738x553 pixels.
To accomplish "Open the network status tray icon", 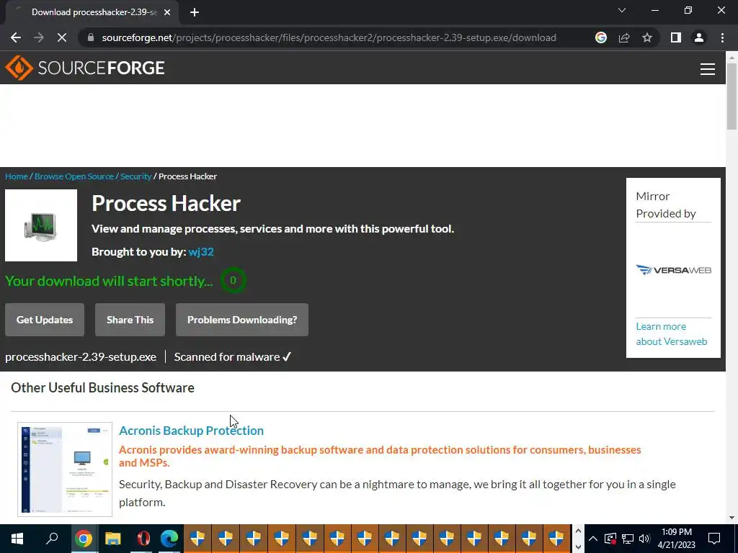I will point(628,539).
